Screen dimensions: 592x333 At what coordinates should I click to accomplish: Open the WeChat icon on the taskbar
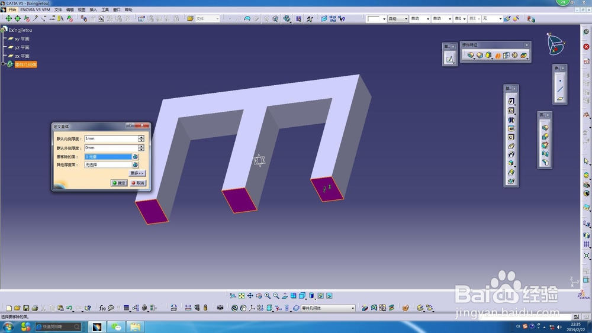[x=116, y=326]
